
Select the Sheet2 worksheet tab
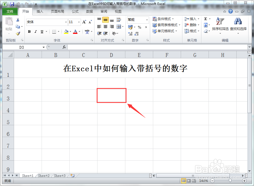(44, 176)
